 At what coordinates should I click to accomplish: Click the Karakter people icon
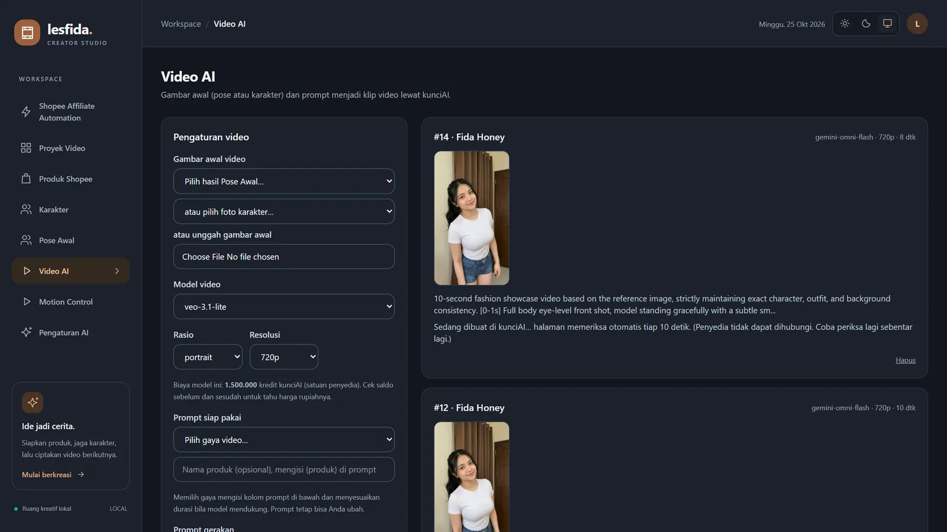(x=26, y=209)
